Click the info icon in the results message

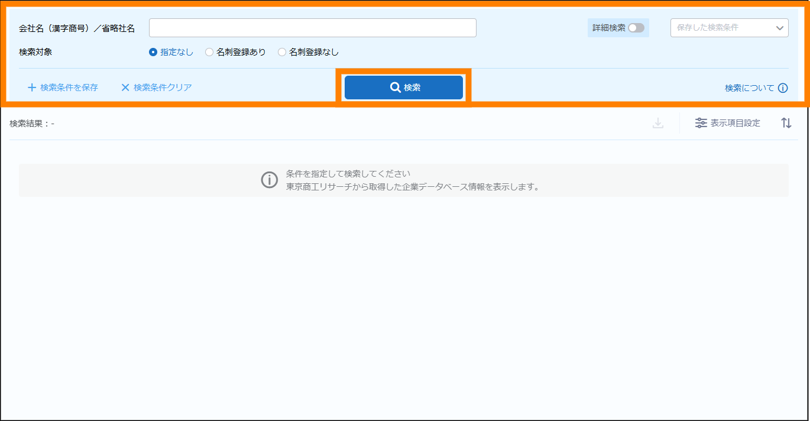(269, 180)
